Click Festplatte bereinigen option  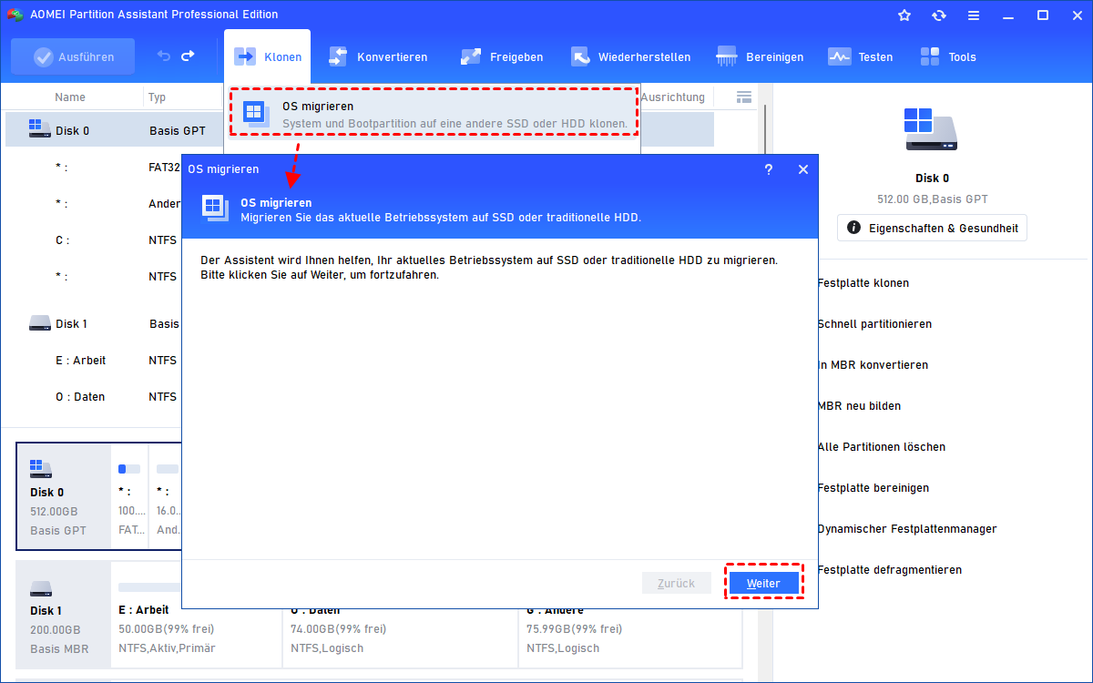(x=873, y=488)
